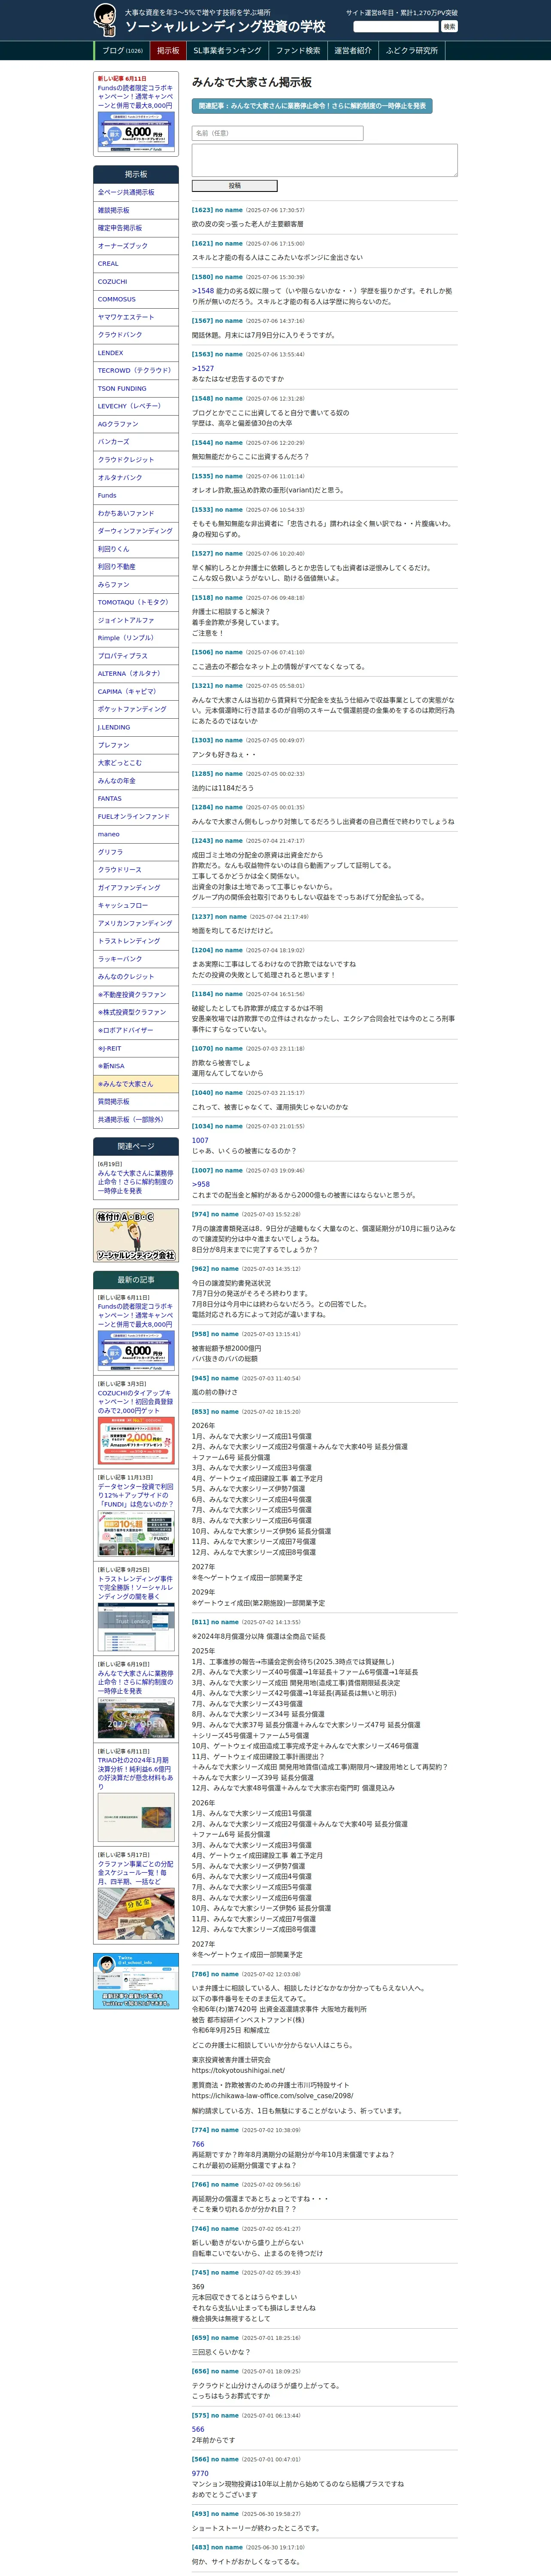Open わかちあいファンド board

coord(136,513)
